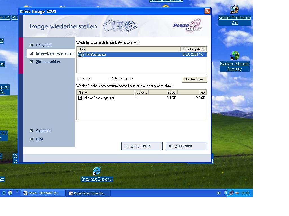Click the 2.8 GB free value
289x216 pixels.
pos(201,98)
